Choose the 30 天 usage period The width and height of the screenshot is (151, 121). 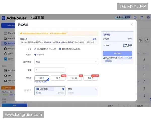tap(42, 78)
